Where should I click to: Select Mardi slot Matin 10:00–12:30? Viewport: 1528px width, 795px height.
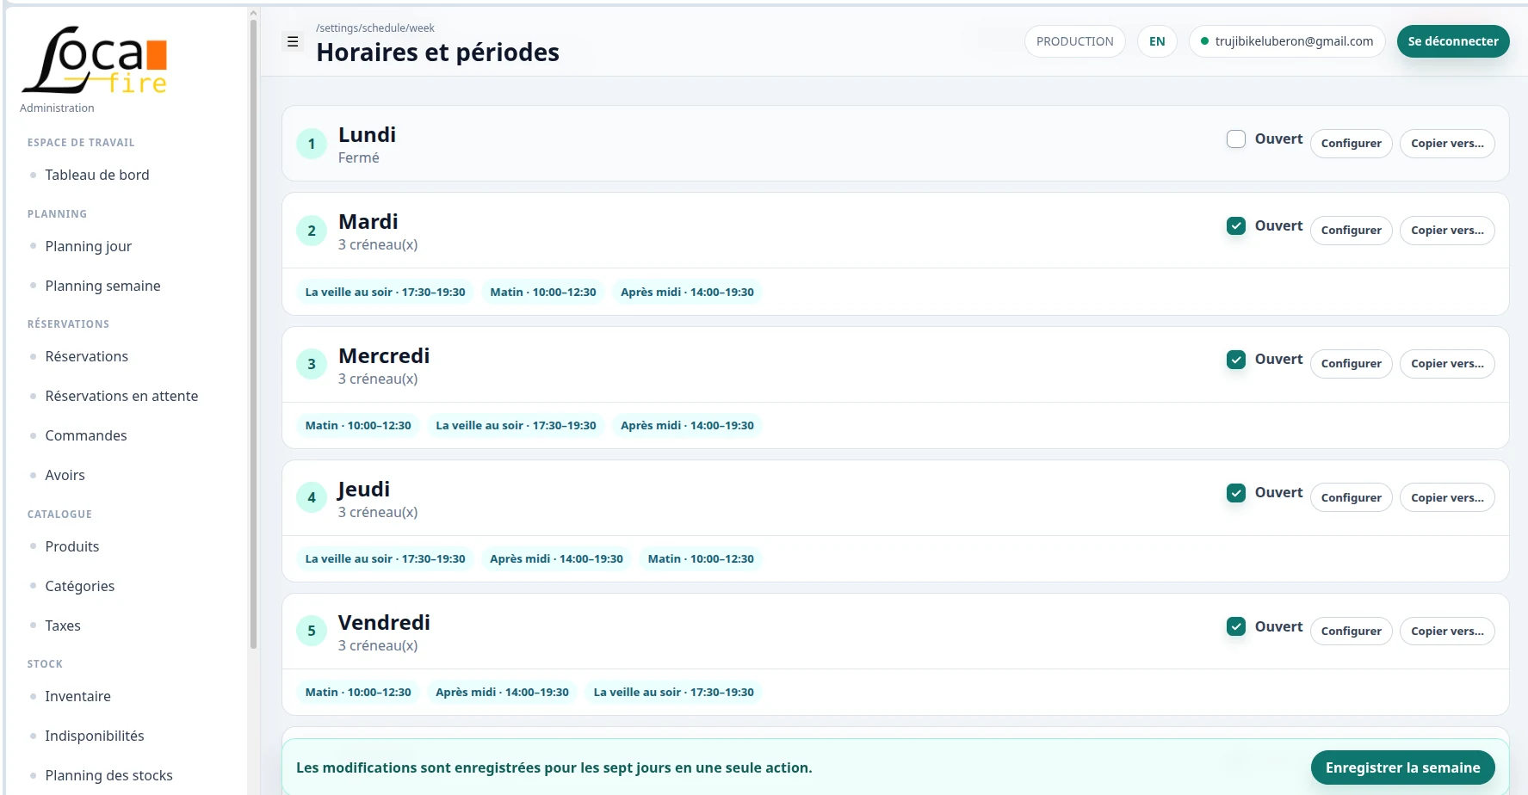click(x=543, y=293)
